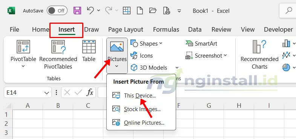Select column G header
Image resolution: width=296 pixels, height=139 pixels.
pos(209,105)
